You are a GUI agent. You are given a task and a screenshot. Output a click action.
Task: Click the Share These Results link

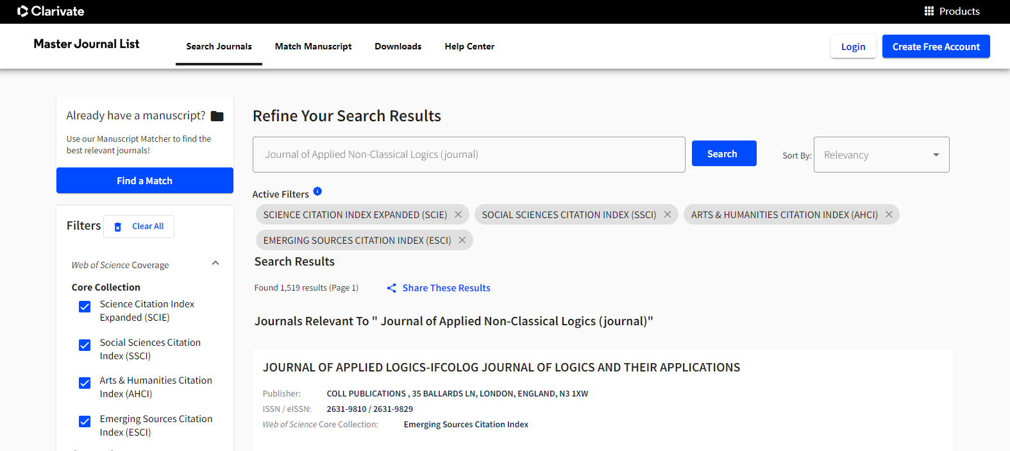coord(446,288)
